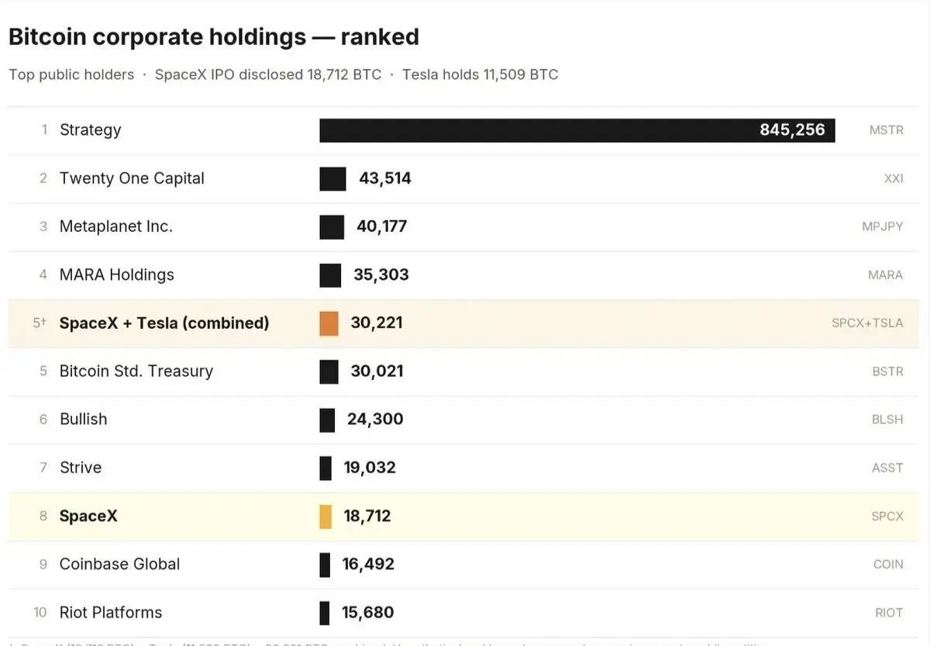930x646 pixels.
Task: Click the COIN ticker symbol
Action: [888, 565]
